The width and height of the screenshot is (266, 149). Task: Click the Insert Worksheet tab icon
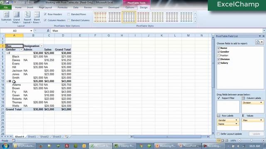(x=66, y=137)
